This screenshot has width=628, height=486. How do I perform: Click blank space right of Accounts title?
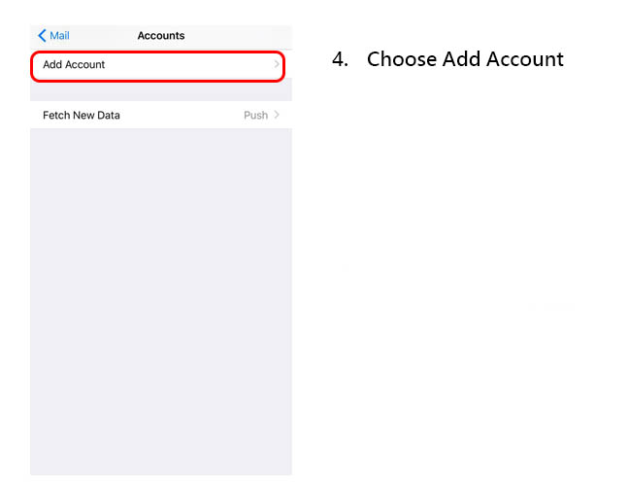tap(239, 36)
